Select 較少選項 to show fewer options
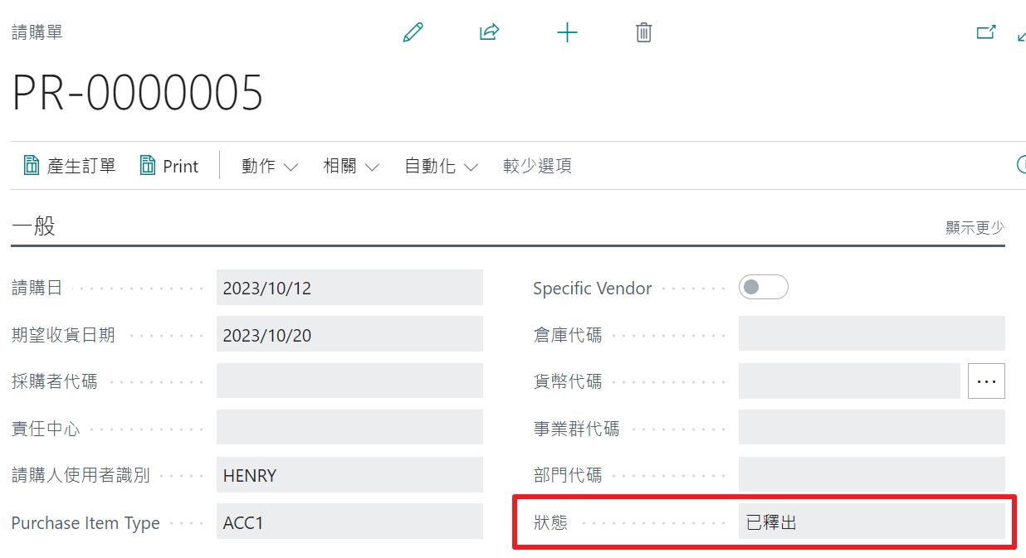The image size is (1026, 558). tap(538, 166)
